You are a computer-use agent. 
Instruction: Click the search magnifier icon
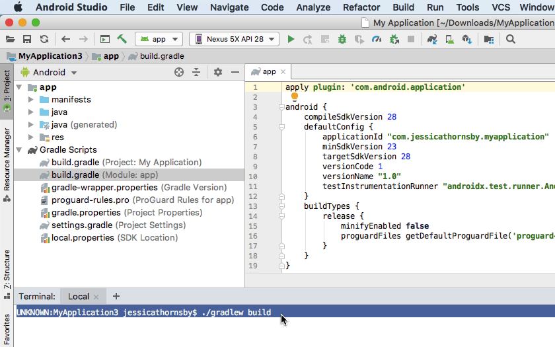510,39
